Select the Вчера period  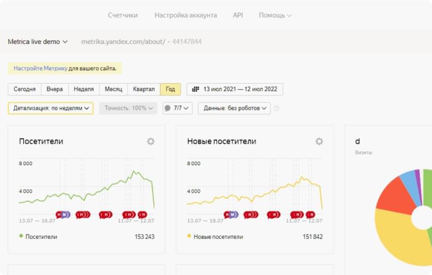click(x=54, y=89)
